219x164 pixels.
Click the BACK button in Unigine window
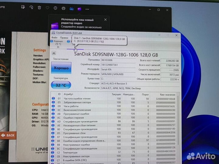[x=8, y=135]
